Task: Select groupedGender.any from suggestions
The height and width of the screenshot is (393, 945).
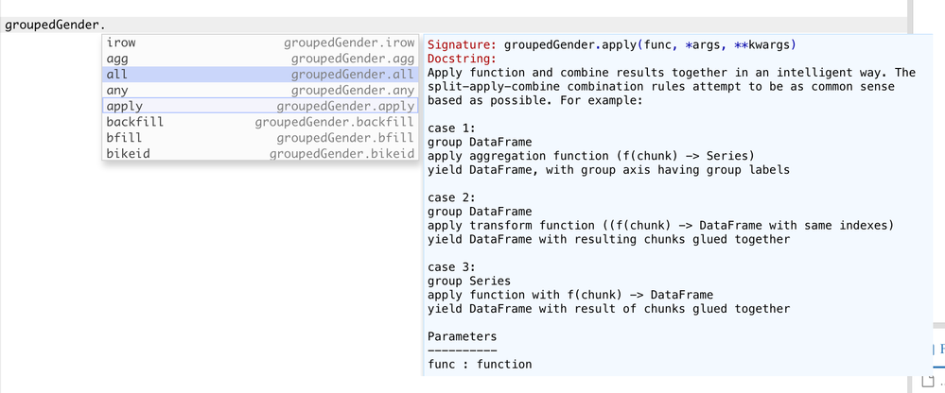Action: coord(258,91)
